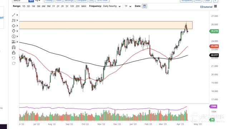230x129 pixels.
Task: Set chart range to 5Y
Action: pyautogui.click(x=67, y=6)
